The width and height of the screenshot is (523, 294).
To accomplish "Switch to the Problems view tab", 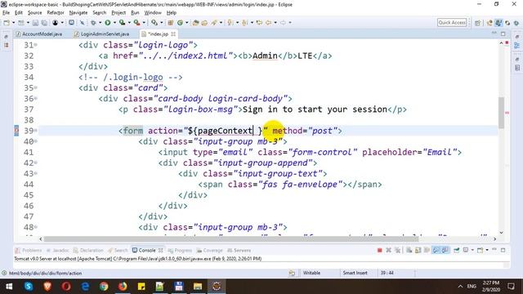I will (29, 250).
